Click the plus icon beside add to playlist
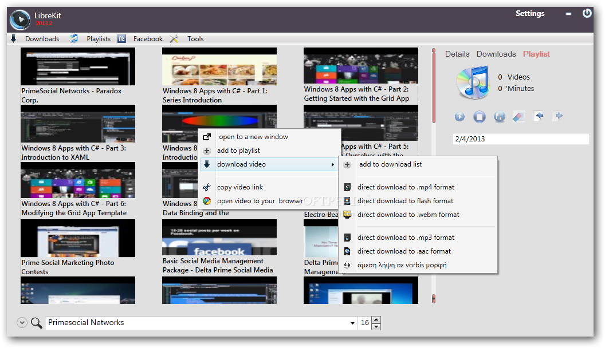Viewport: 605px width, 348px height. coord(207,151)
